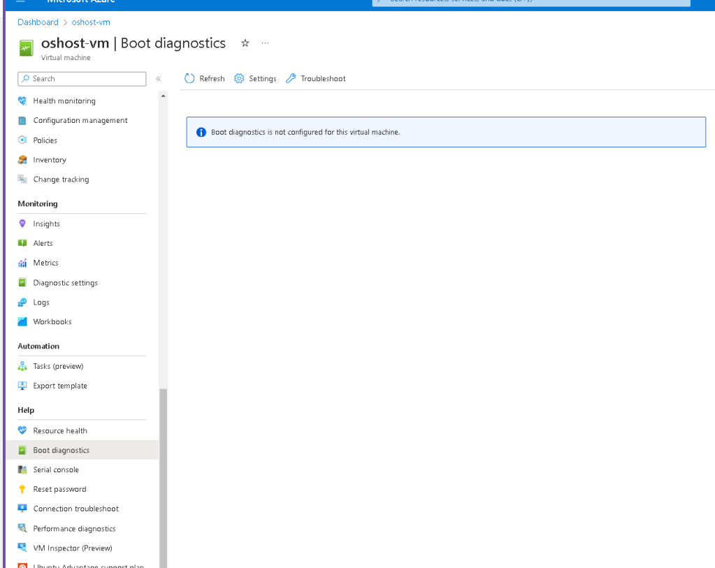Favorite this page with the star icon
The height and width of the screenshot is (568, 715).
[245, 43]
